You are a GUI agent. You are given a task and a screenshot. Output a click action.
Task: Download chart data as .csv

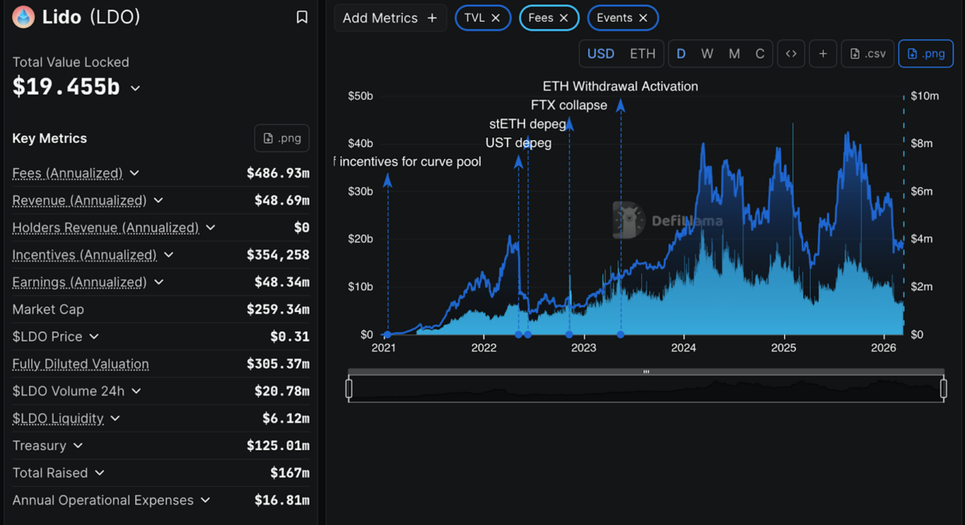click(x=868, y=54)
